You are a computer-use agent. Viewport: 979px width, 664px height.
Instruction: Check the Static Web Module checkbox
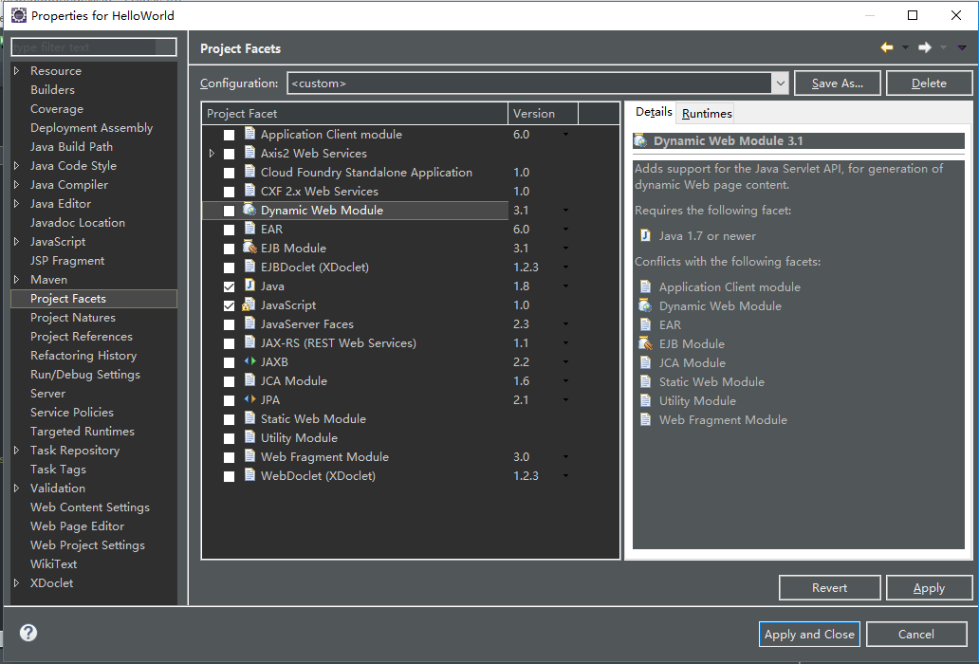(x=230, y=419)
